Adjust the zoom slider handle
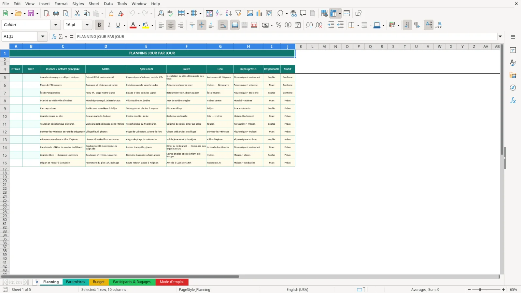 [x=480, y=289]
